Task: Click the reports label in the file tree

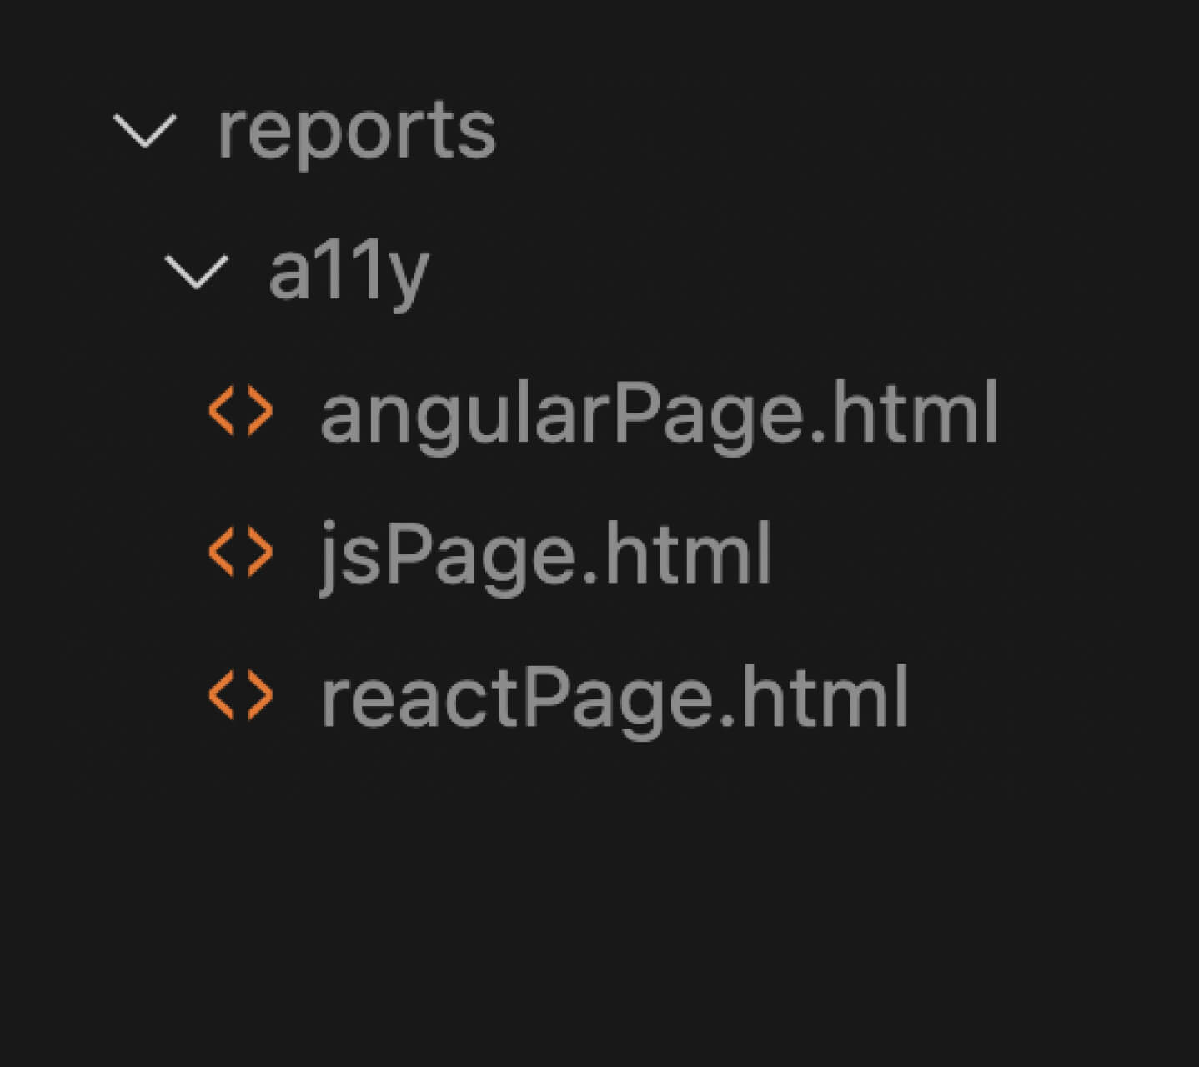Action: [356, 131]
